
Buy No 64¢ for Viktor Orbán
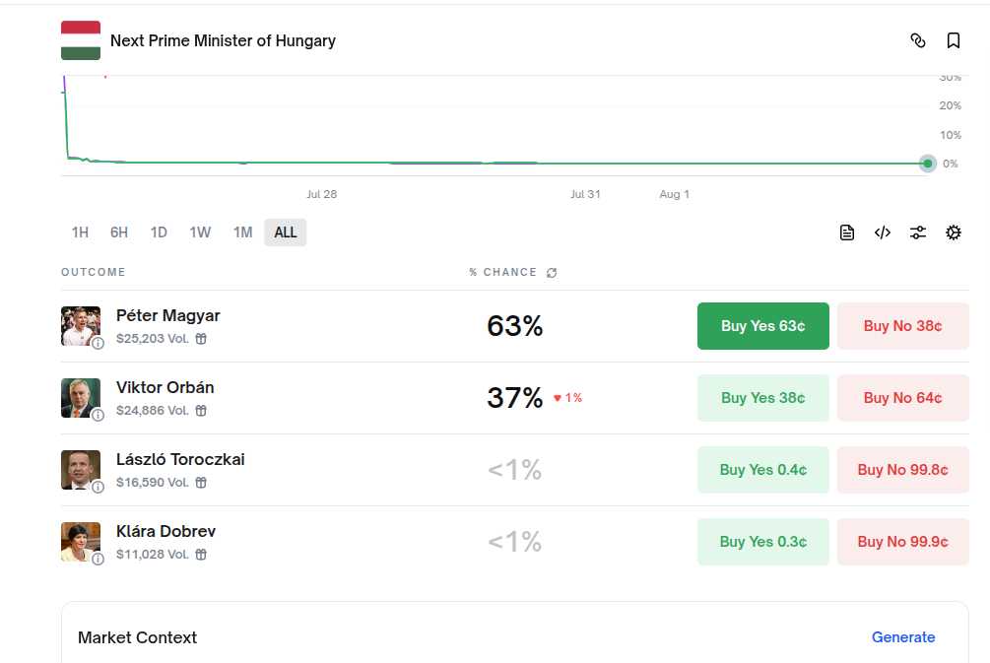[x=903, y=398]
